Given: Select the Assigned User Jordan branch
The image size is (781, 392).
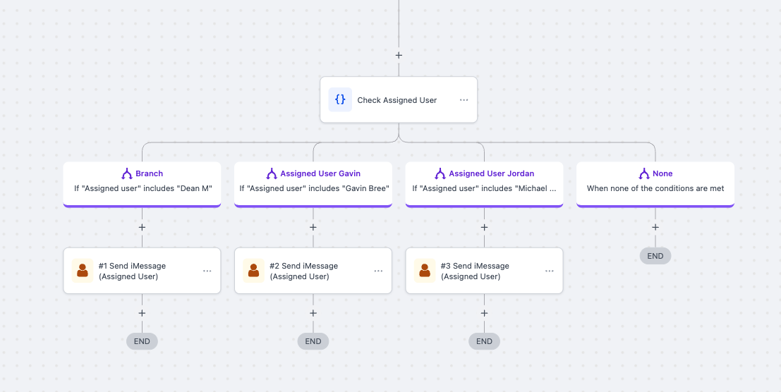Looking at the screenshot, I should click(x=484, y=181).
